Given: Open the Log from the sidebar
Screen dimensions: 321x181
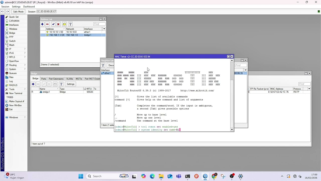Looking at the screenshot, I should (x=11, y=81).
